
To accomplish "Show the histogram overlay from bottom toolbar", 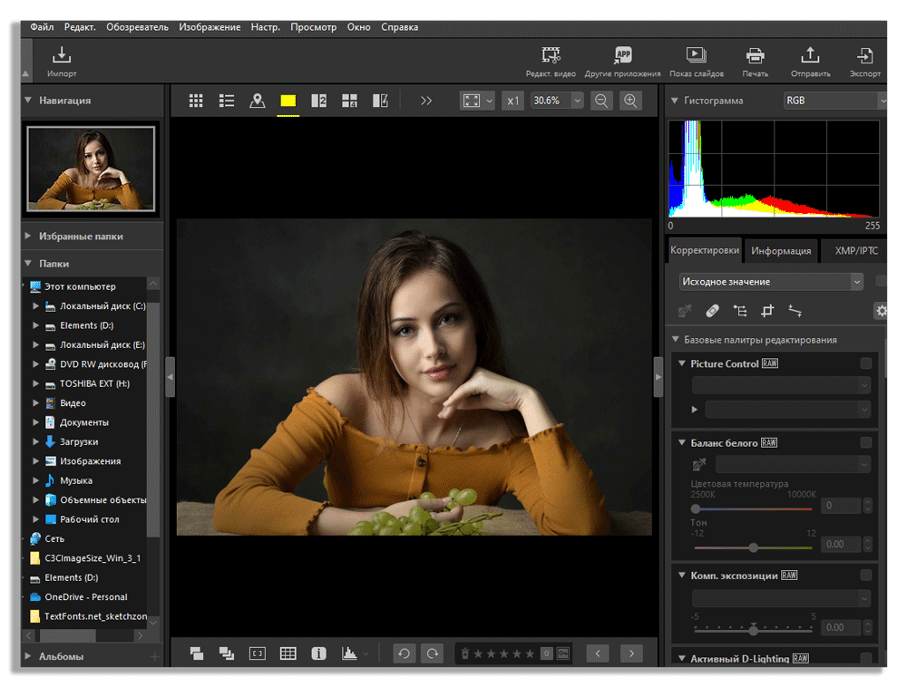I will 350,653.
